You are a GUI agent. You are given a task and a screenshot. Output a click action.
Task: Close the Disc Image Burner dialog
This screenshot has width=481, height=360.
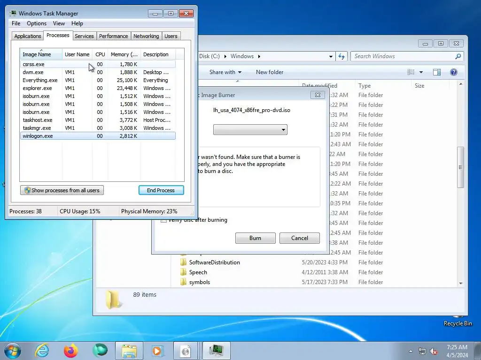tap(318, 95)
